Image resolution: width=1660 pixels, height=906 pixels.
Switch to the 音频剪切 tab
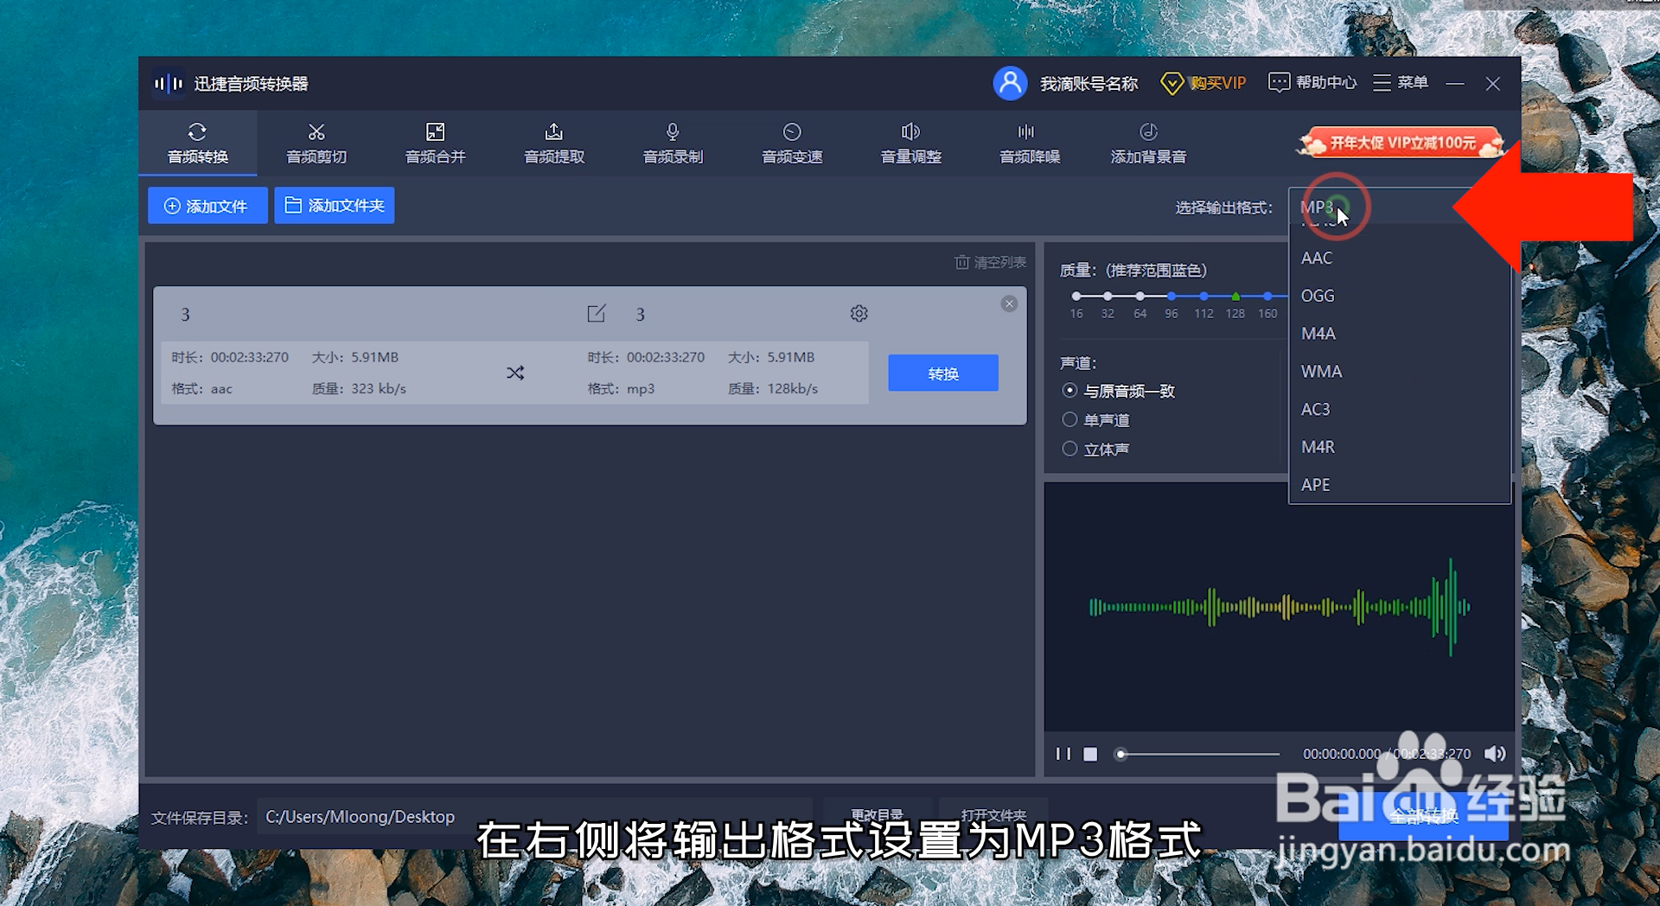tap(316, 144)
